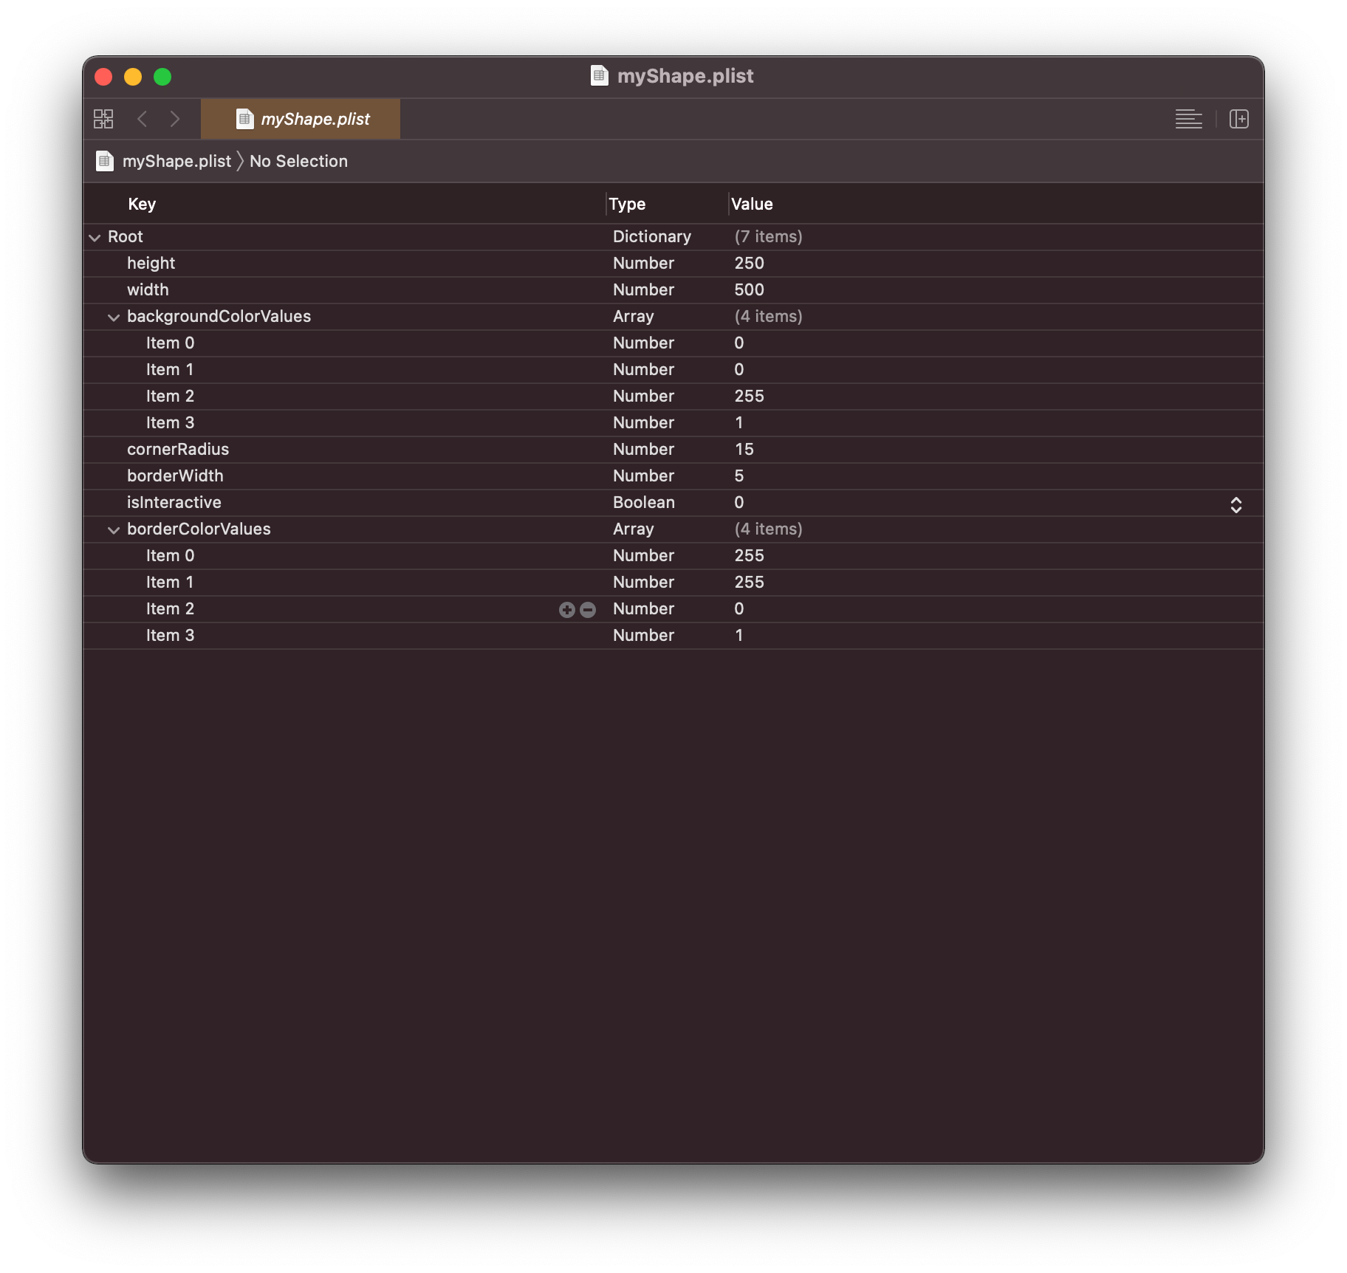Click the Key column header

(x=142, y=204)
